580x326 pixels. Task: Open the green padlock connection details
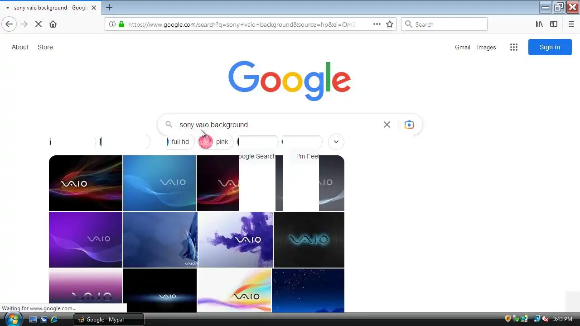(x=121, y=24)
